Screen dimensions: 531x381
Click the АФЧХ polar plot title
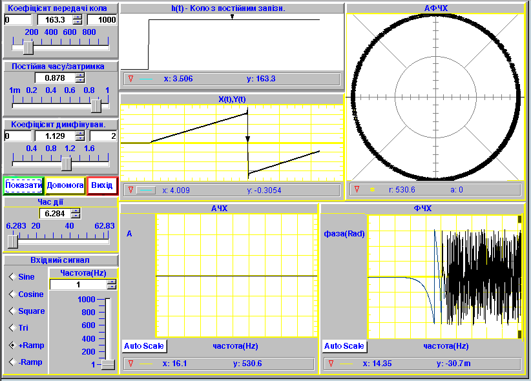436,8
